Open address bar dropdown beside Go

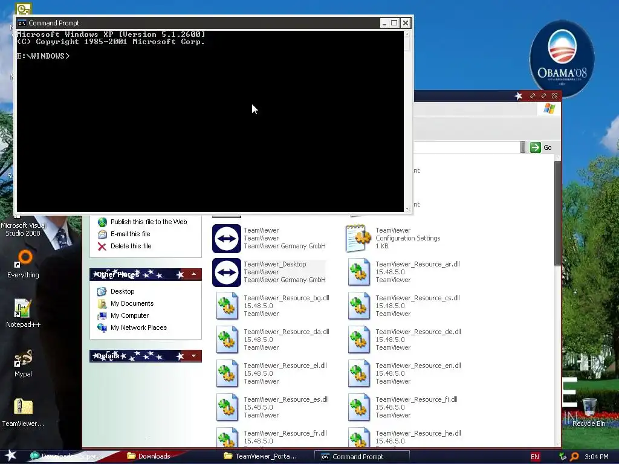(523, 147)
